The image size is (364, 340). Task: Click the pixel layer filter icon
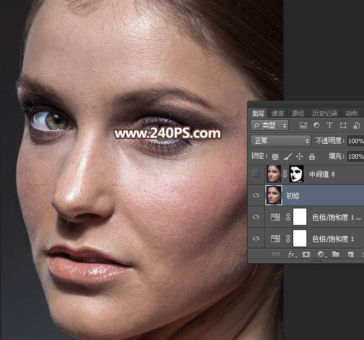click(303, 125)
